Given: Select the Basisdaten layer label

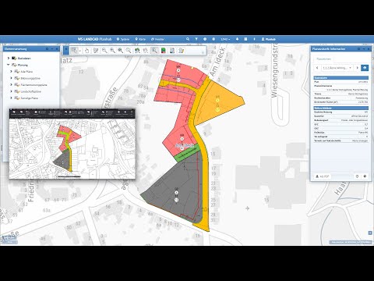Looking at the screenshot, I should pyautogui.click(x=24, y=59).
